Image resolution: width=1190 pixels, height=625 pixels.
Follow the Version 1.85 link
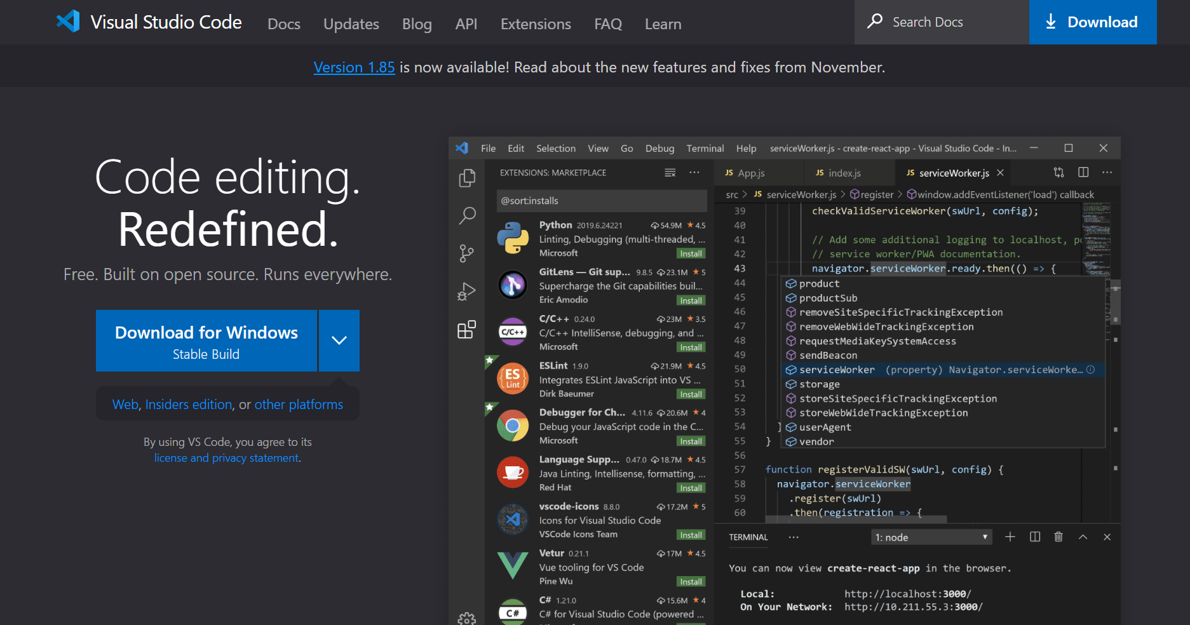(x=354, y=67)
